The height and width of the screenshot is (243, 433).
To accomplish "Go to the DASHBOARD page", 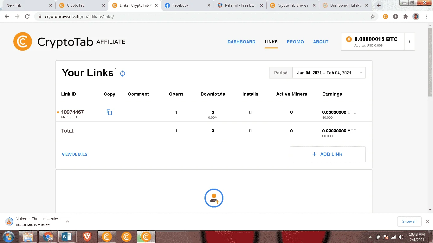I will coord(242,42).
